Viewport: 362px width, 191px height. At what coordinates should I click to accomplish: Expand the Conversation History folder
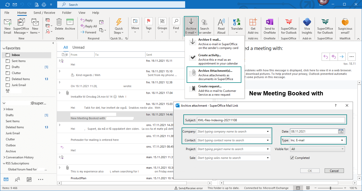point(4,157)
